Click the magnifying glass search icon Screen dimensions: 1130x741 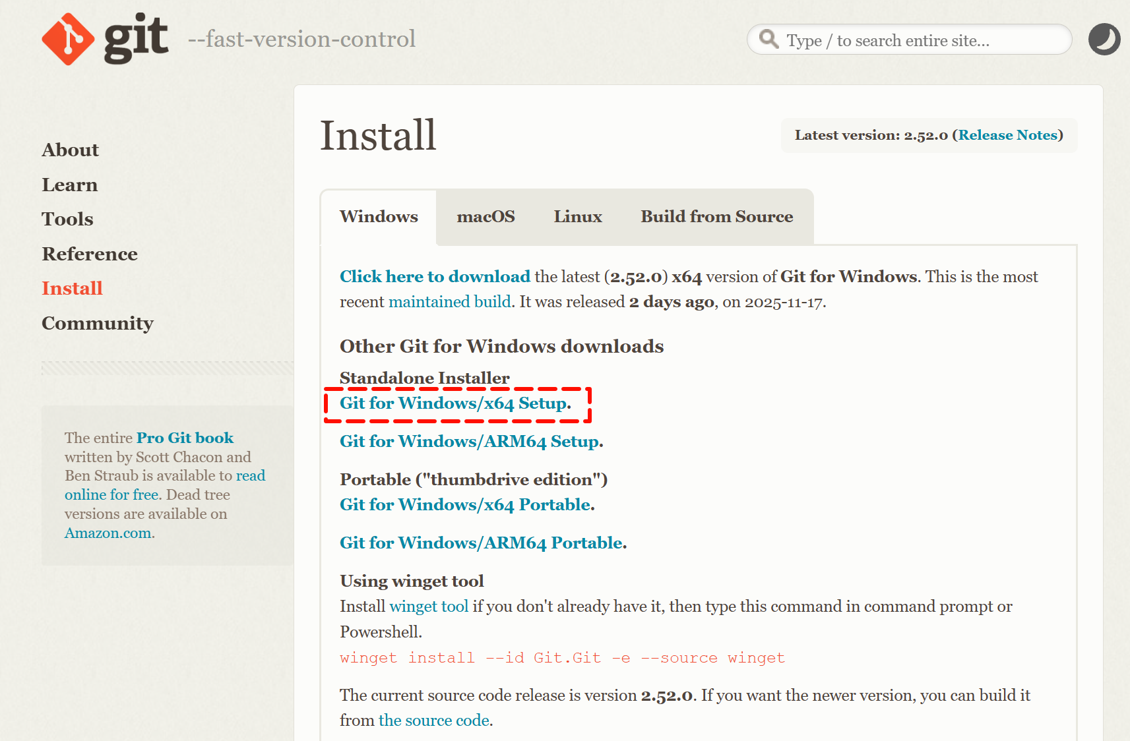click(769, 39)
